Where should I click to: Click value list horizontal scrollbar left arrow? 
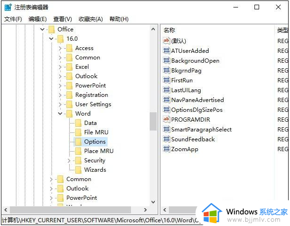165,210
